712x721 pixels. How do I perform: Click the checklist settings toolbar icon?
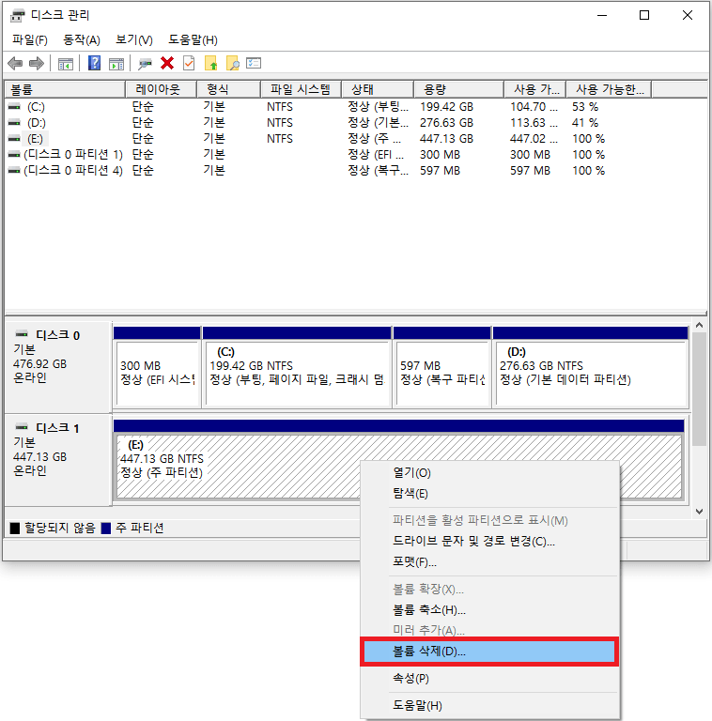click(254, 63)
